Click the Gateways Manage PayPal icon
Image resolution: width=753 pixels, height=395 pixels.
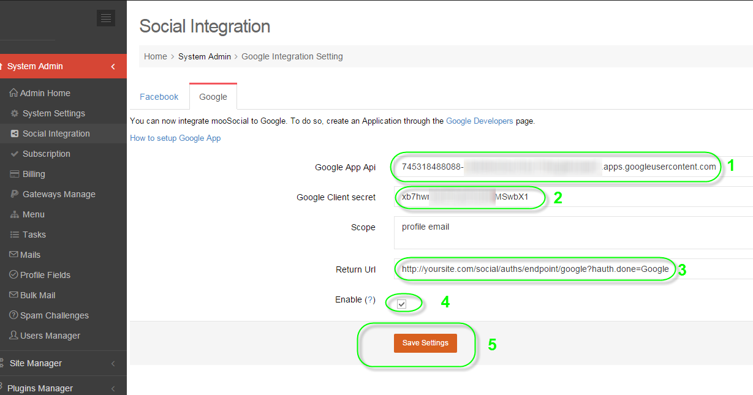(15, 194)
